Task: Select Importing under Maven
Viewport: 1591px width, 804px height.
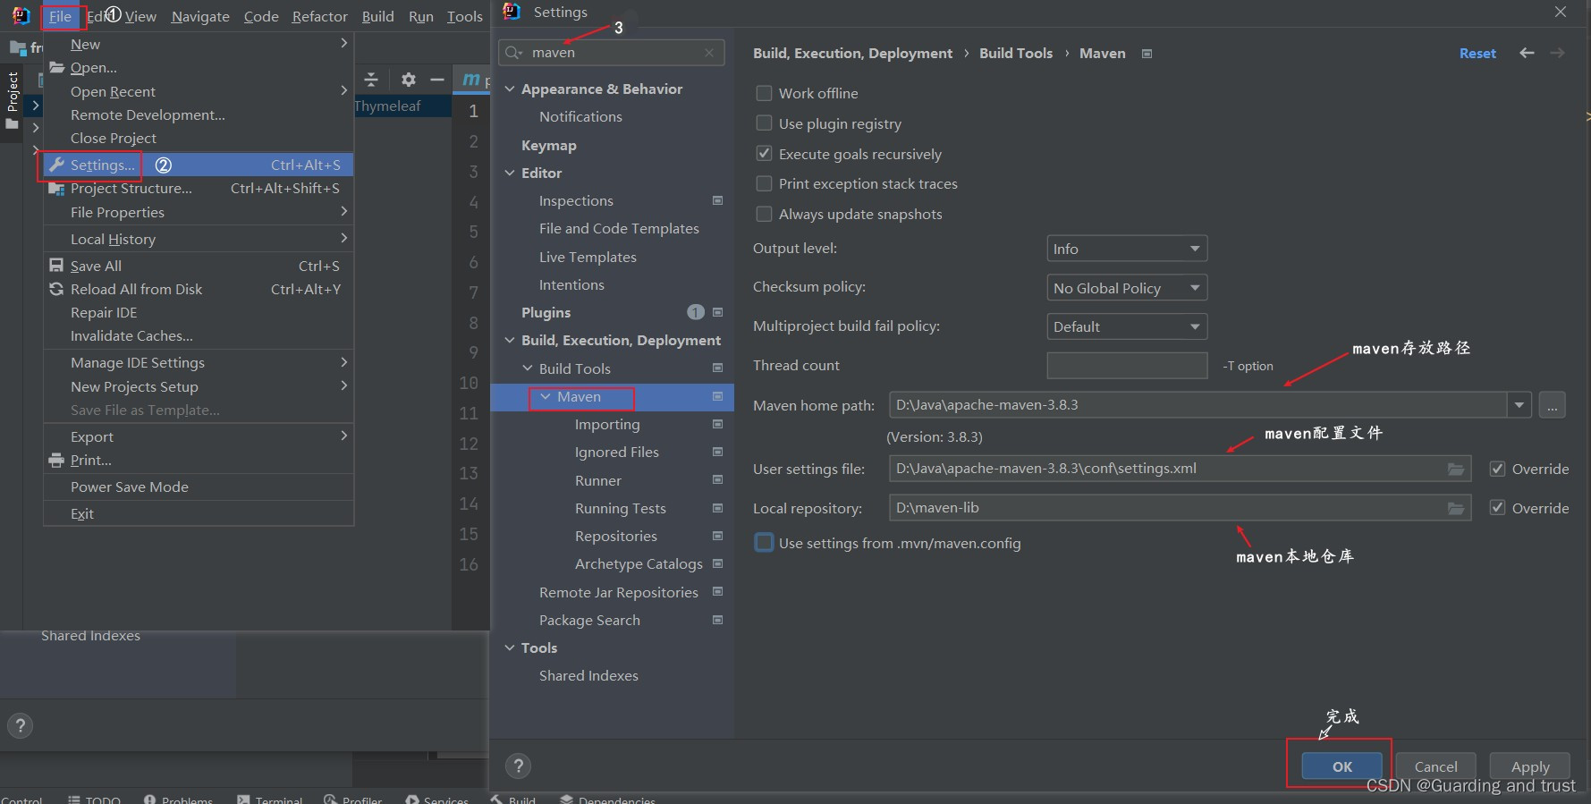Action: pos(607,424)
